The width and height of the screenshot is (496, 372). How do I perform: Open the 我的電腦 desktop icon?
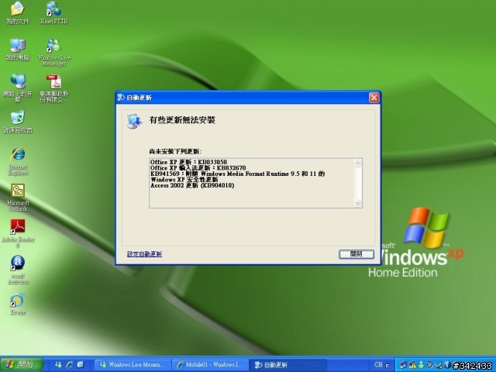click(x=18, y=50)
